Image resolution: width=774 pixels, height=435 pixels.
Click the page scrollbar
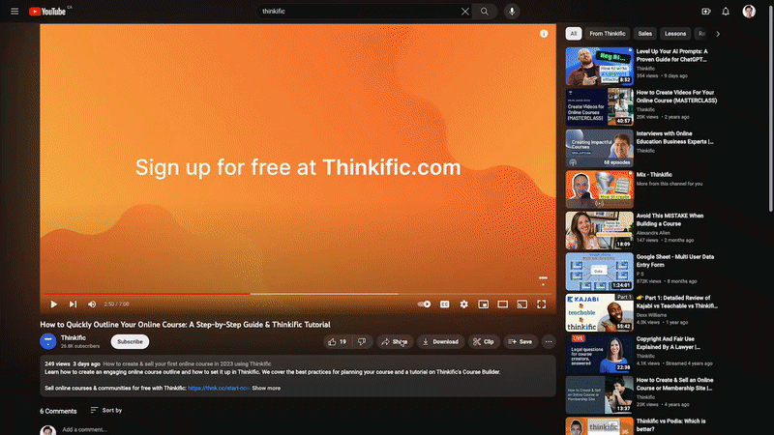[770, 108]
